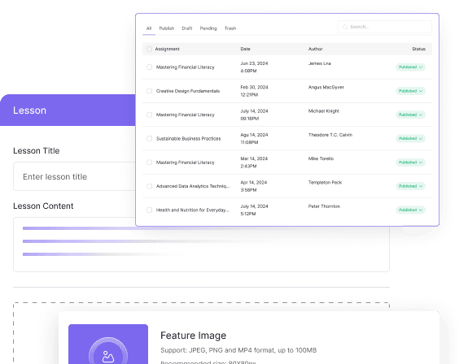Open Published status dropdown for James Lna

click(x=410, y=67)
